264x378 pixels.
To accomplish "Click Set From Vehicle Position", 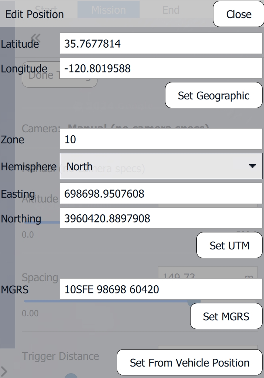I will pyautogui.click(x=189, y=362).
